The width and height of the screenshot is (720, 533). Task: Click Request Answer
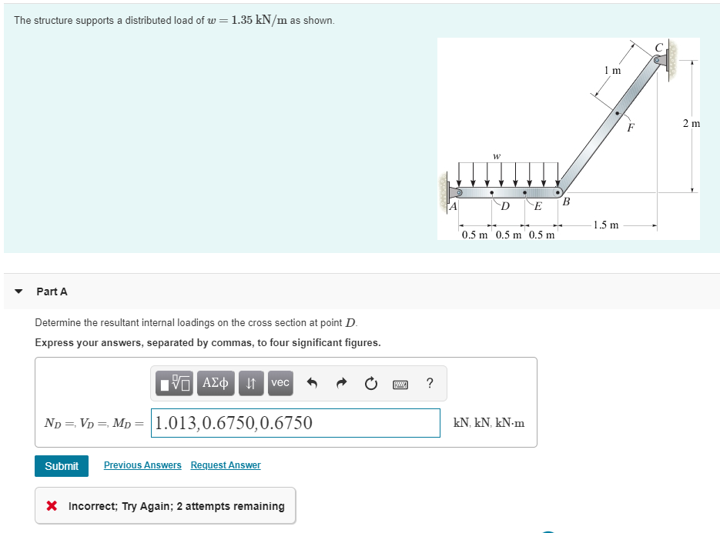click(225, 465)
